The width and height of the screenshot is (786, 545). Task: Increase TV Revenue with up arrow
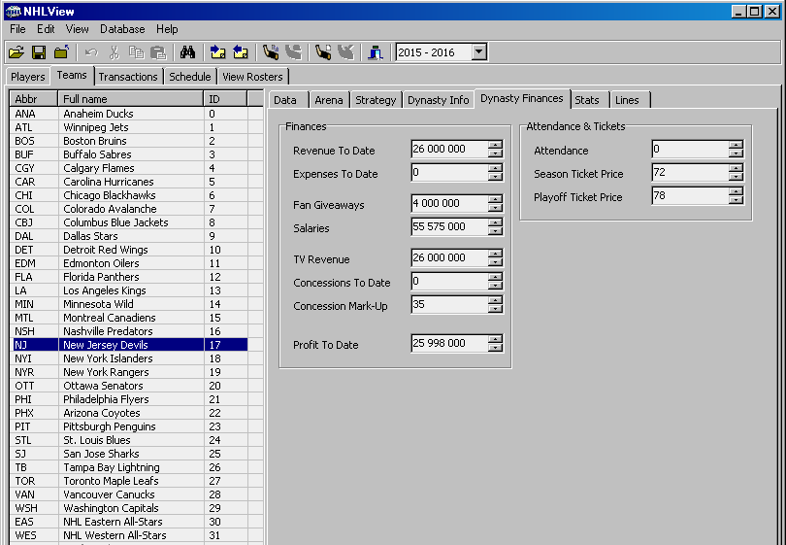coord(495,254)
